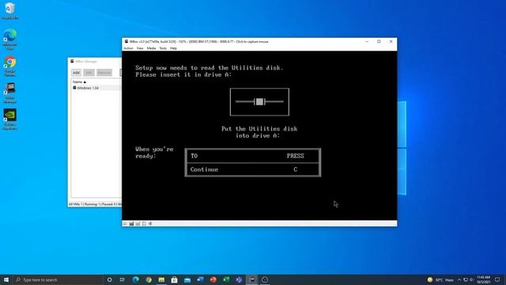Screen dimensions: 506x285
Task: Sort by the Name column header
Action: click(x=79, y=82)
